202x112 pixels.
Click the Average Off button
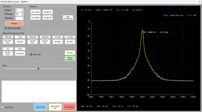tap(47, 18)
